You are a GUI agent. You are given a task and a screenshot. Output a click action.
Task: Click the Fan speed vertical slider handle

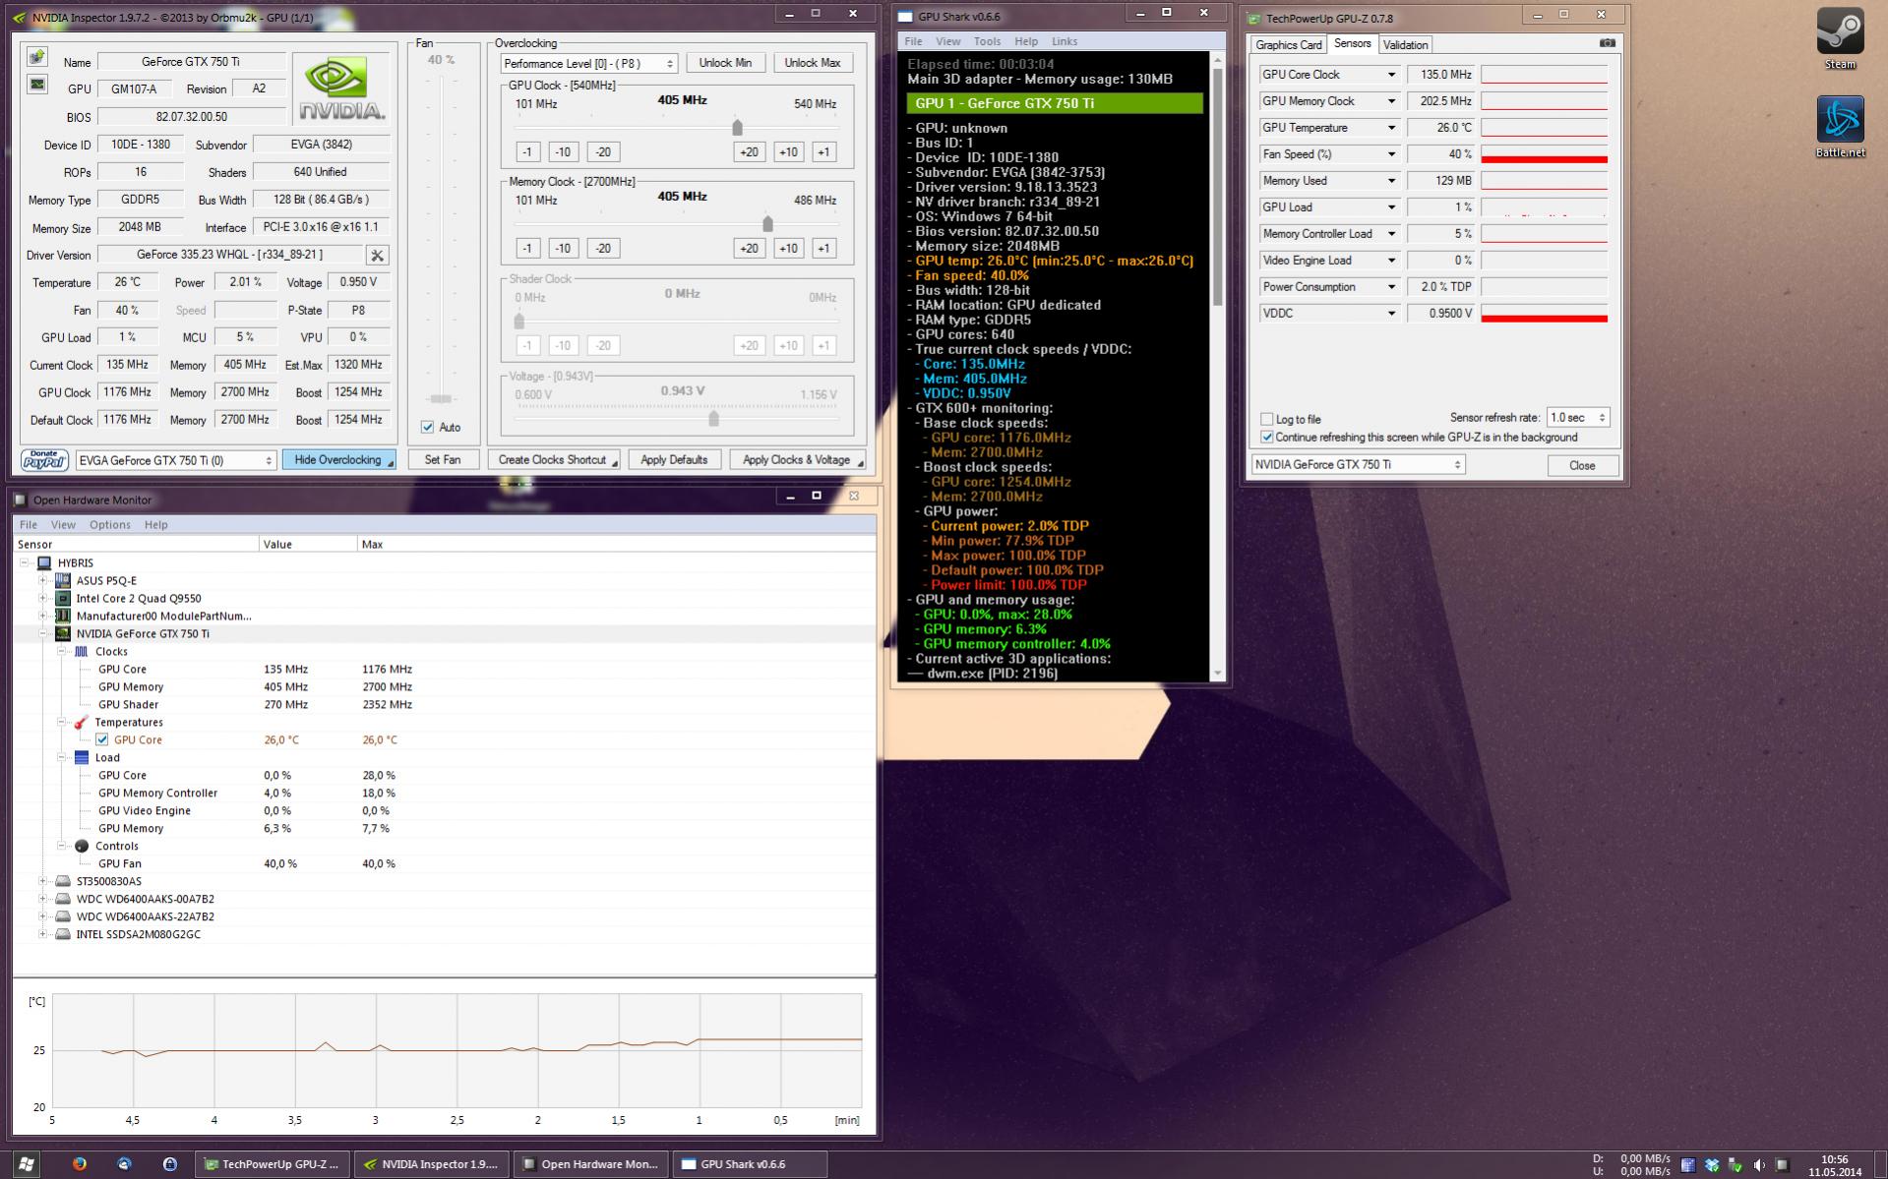pos(441,398)
